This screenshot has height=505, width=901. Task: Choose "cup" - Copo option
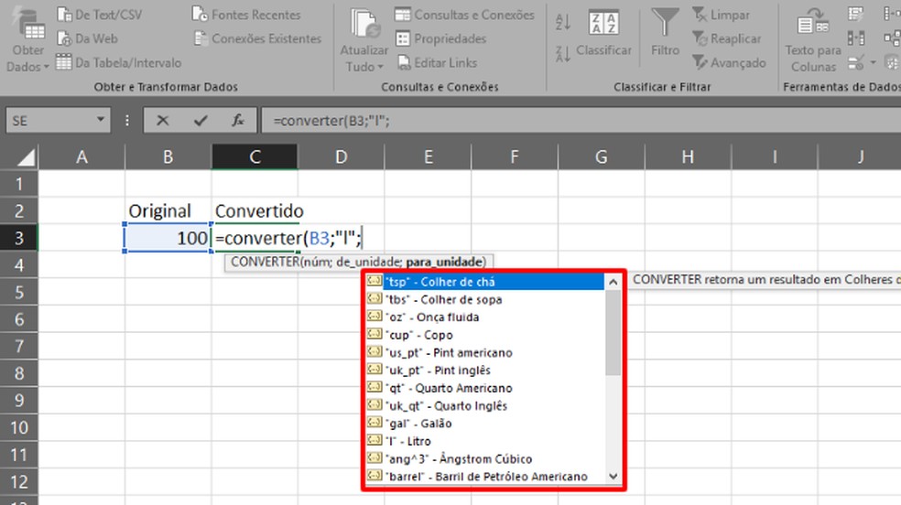click(485, 335)
